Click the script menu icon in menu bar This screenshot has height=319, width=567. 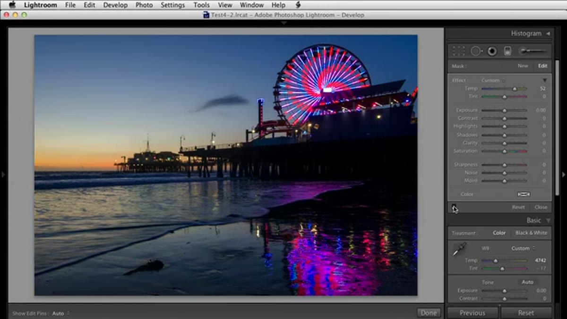298,5
